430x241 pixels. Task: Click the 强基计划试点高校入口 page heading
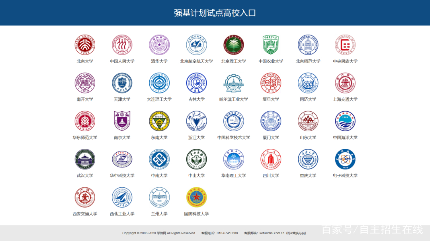pos(215,13)
